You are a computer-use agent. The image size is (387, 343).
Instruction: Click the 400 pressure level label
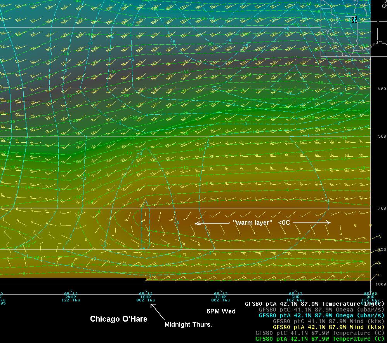point(382,89)
